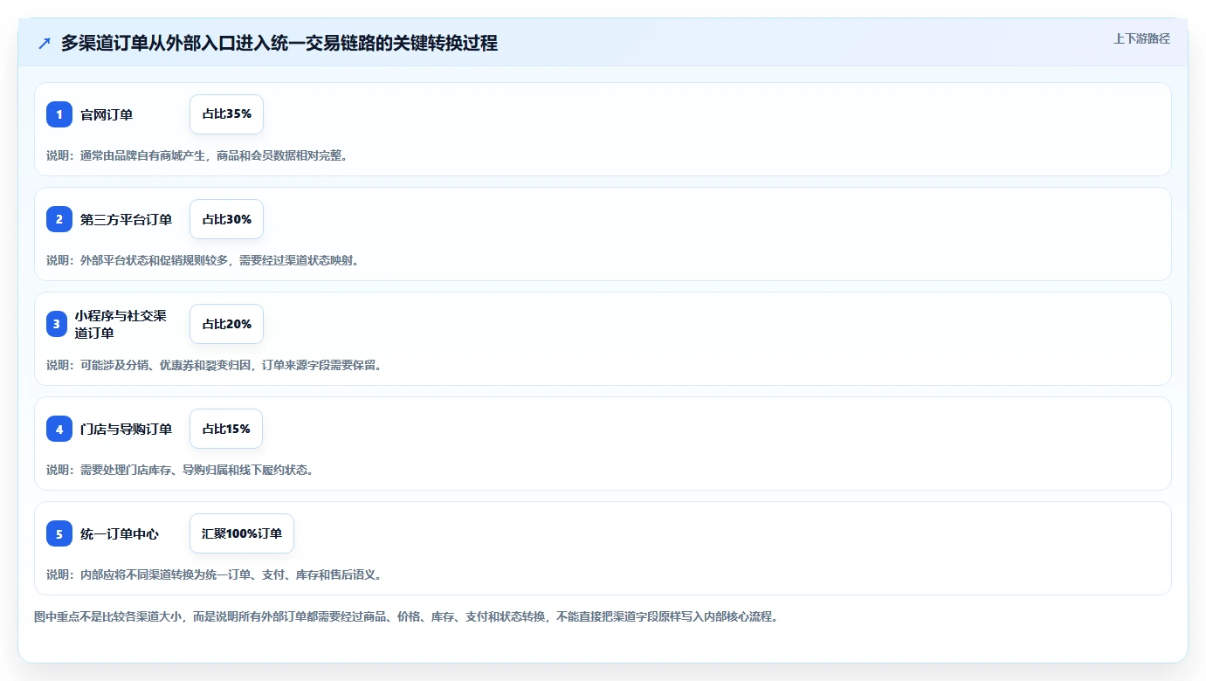Screen dimensions: 1206x681
Task: Click the description about 统一订单、支付、库存
Action: coord(214,574)
